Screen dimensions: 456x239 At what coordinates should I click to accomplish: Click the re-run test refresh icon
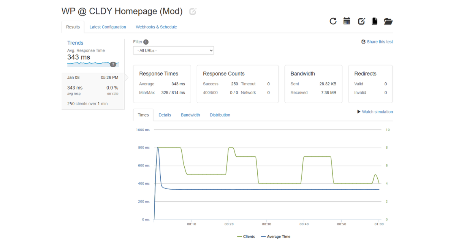(333, 21)
